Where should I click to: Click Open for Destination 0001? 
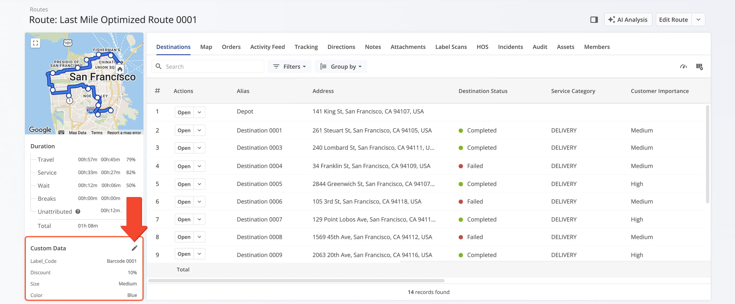(x=184, y=130)
